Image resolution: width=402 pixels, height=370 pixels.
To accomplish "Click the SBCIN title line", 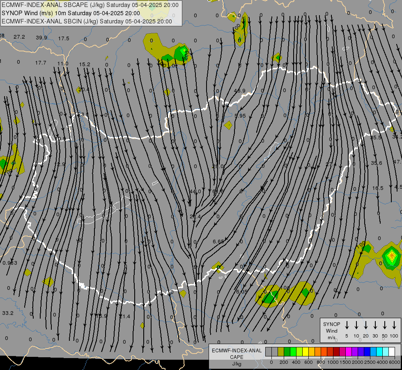I will click(x=87, y=21).
